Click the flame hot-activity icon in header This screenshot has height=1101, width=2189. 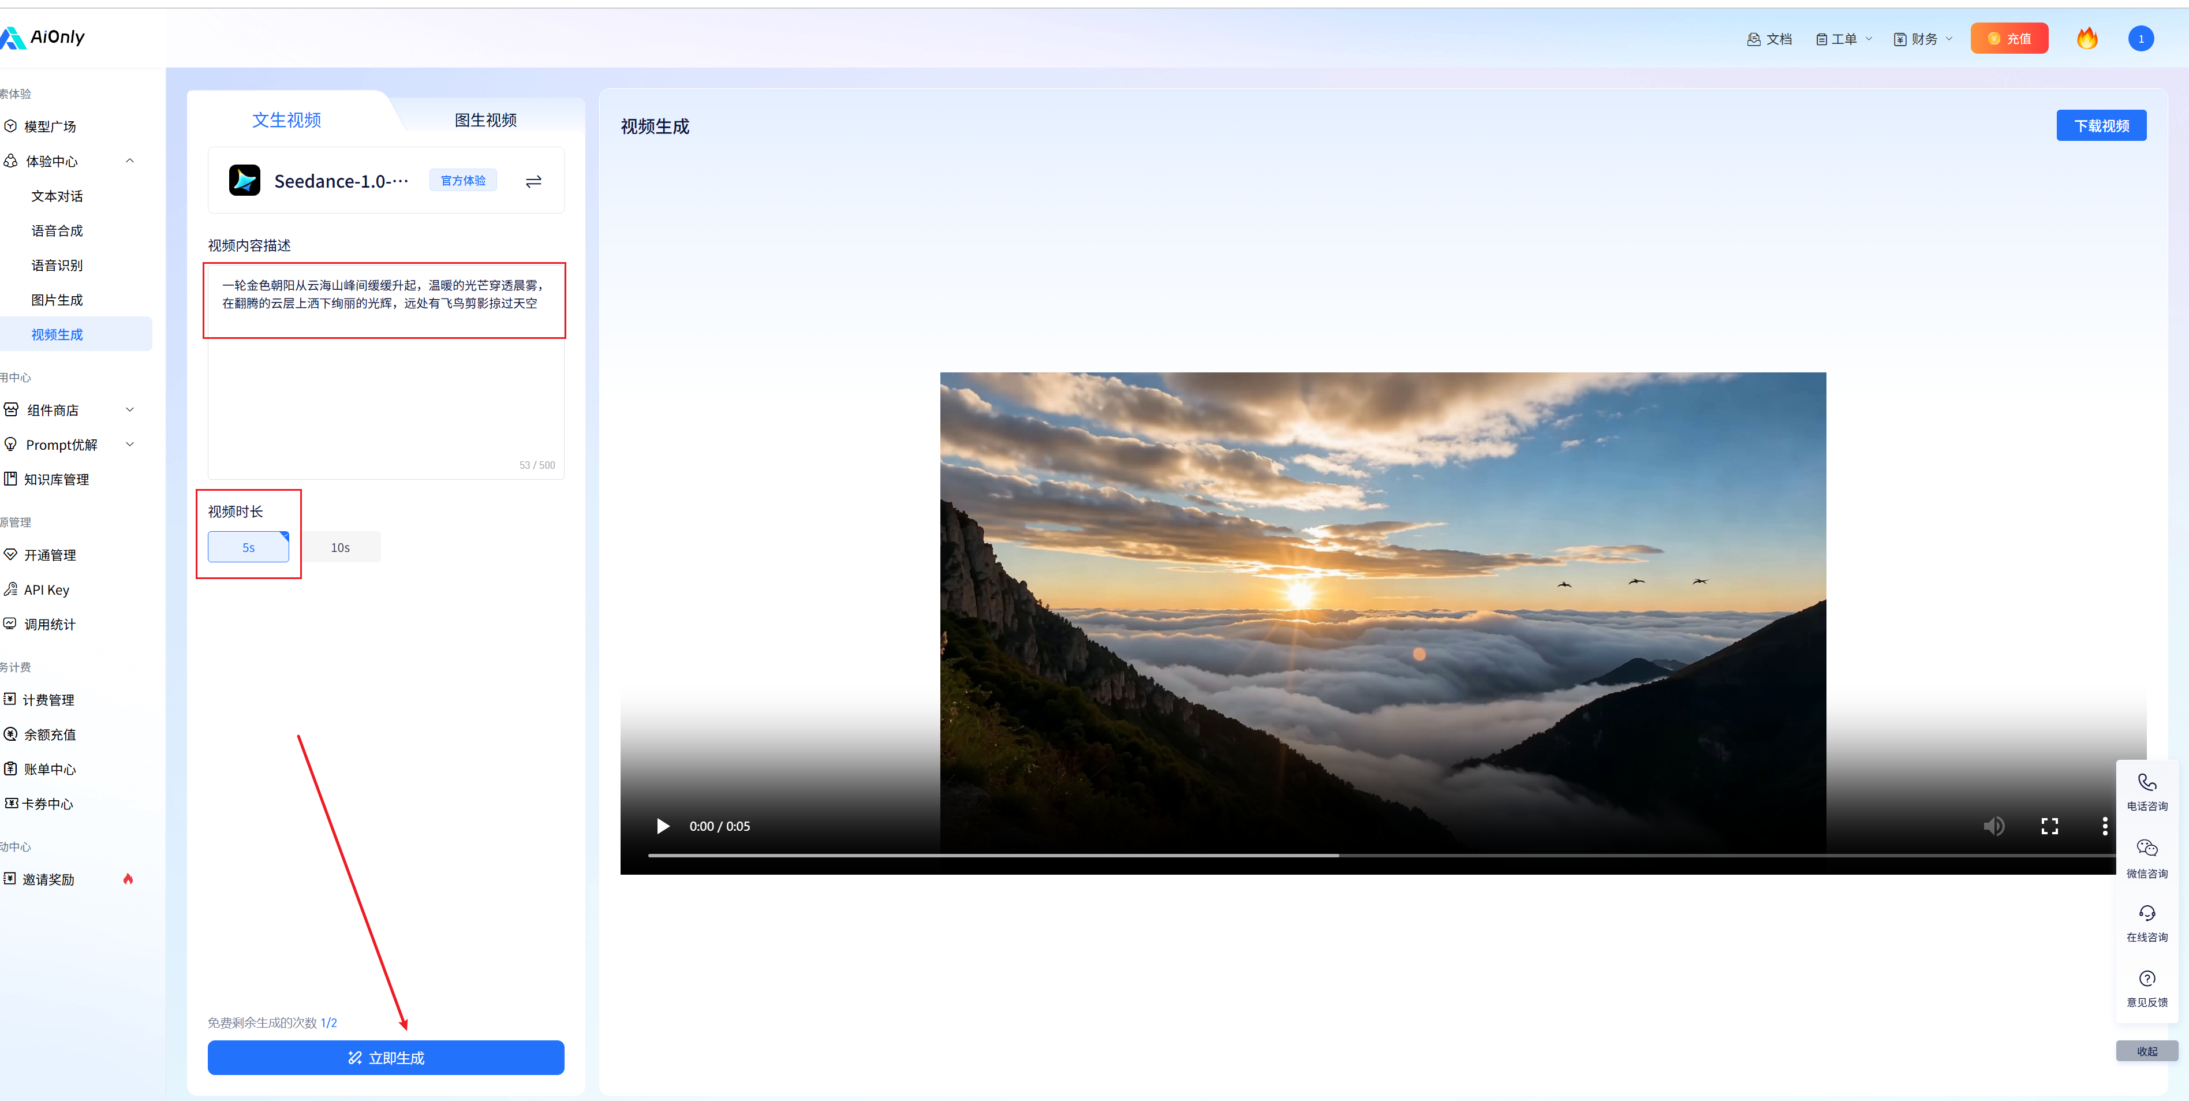pos(2086,38)
